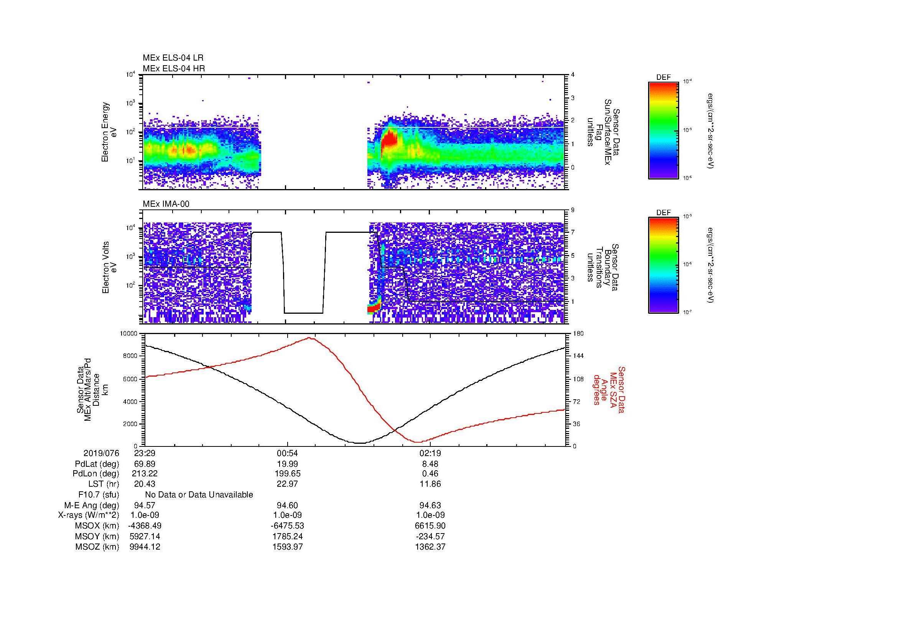Image resolution: width=897 pixels, height=634 pixels.
Task: Click the '23:29' time label
Action: click(145, 453)
